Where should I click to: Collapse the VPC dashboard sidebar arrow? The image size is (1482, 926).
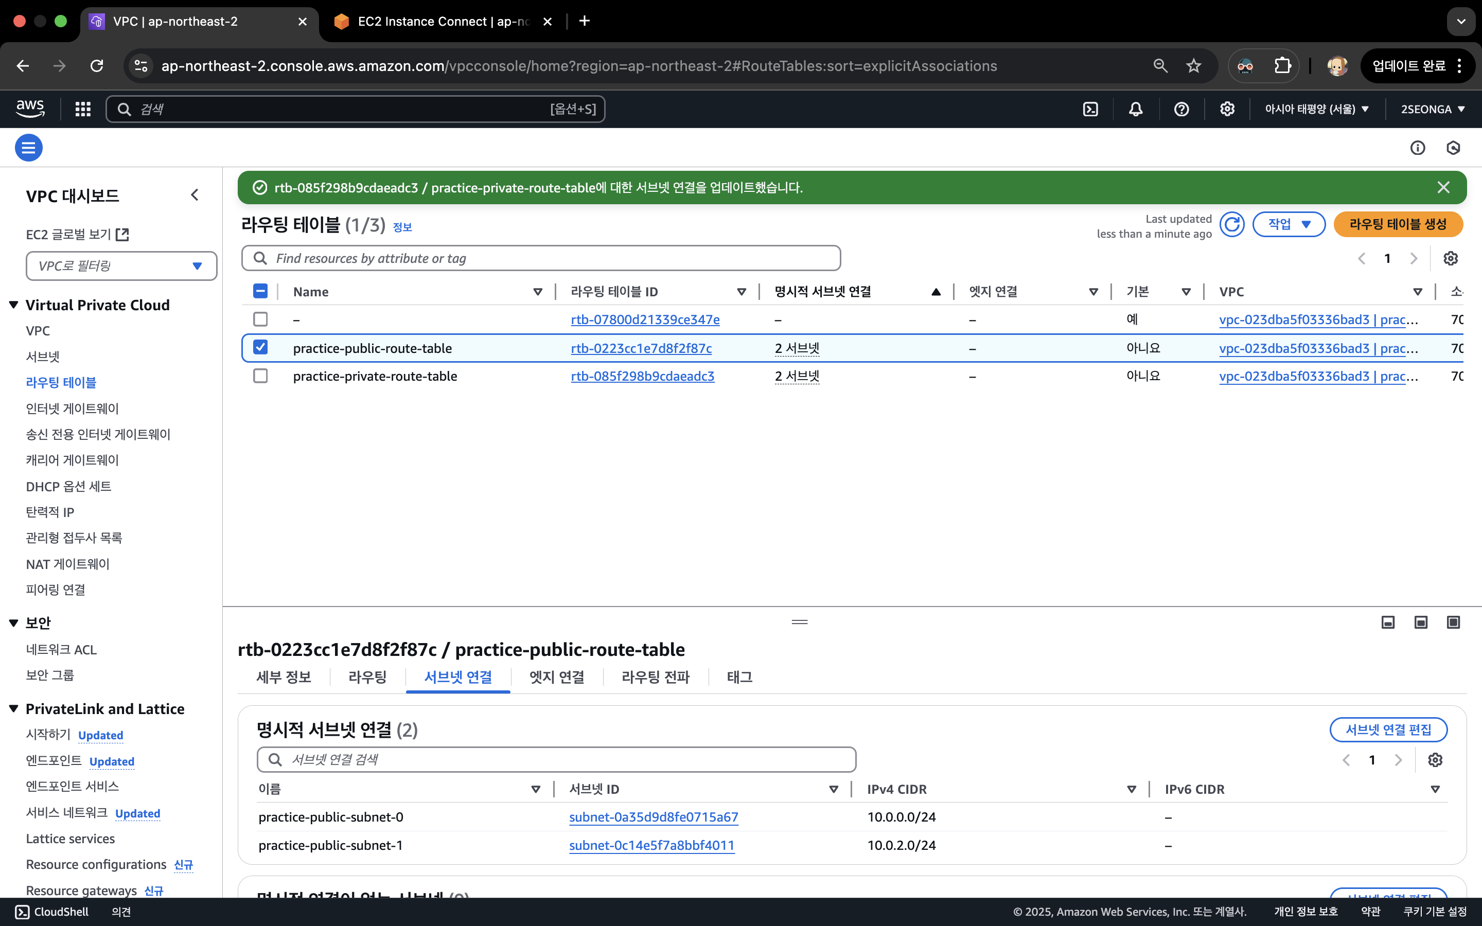tap(195, 195)
